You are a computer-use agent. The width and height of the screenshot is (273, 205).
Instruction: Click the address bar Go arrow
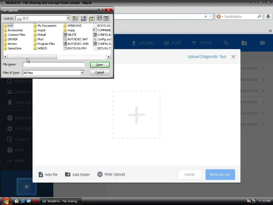(206, 17)
